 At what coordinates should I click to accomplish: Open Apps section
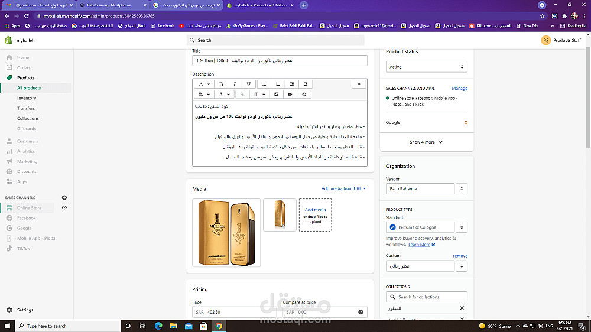pyautogui.click(x=22, y=182)
